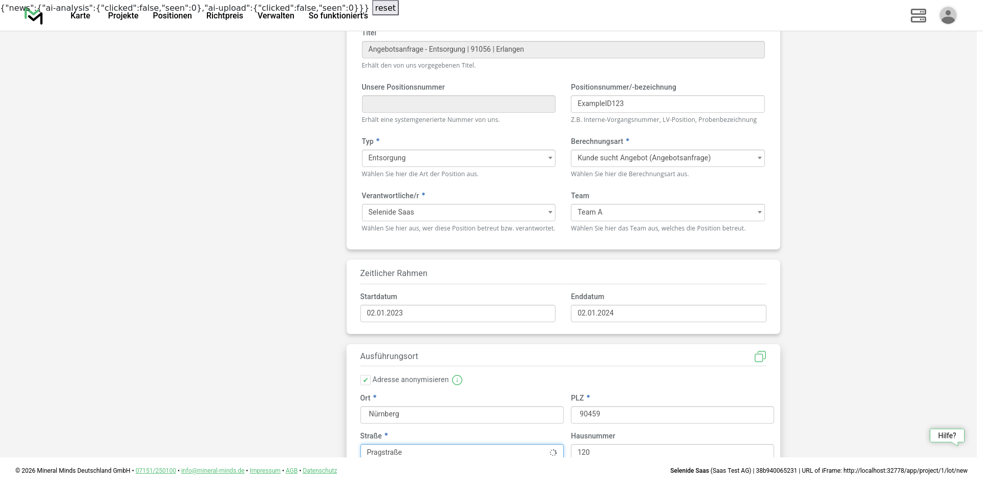Expand the Verantwortliche/r dropdown
Screen dimensions: 983x483
pos(458,213)
